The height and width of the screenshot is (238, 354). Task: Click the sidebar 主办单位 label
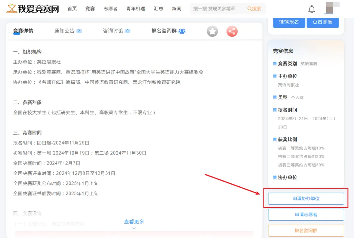[287, 76]
